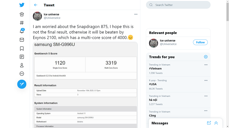This screenshot has height=128, width=229.
Task: Open the More circle icon in sidebar
Action: [22, 74]
